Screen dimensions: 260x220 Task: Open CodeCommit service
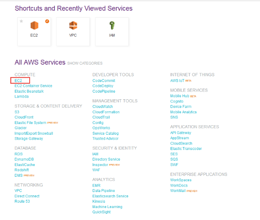(104, 81)
